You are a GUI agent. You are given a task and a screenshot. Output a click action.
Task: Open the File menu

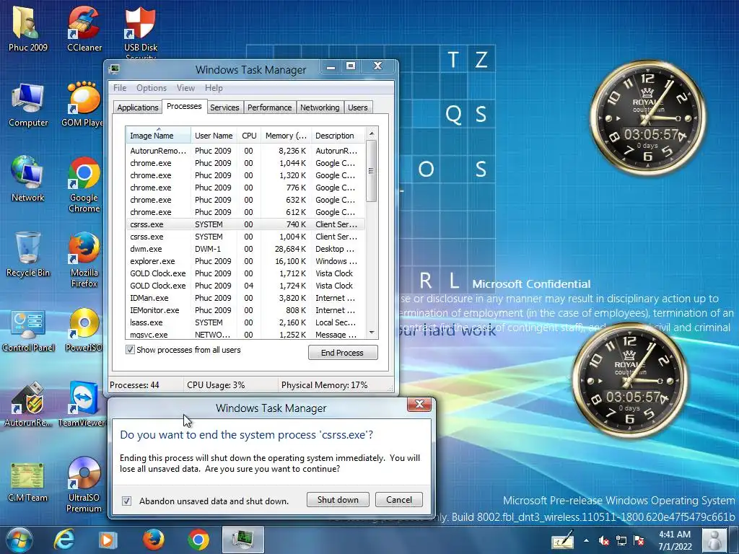click(120, 88)
